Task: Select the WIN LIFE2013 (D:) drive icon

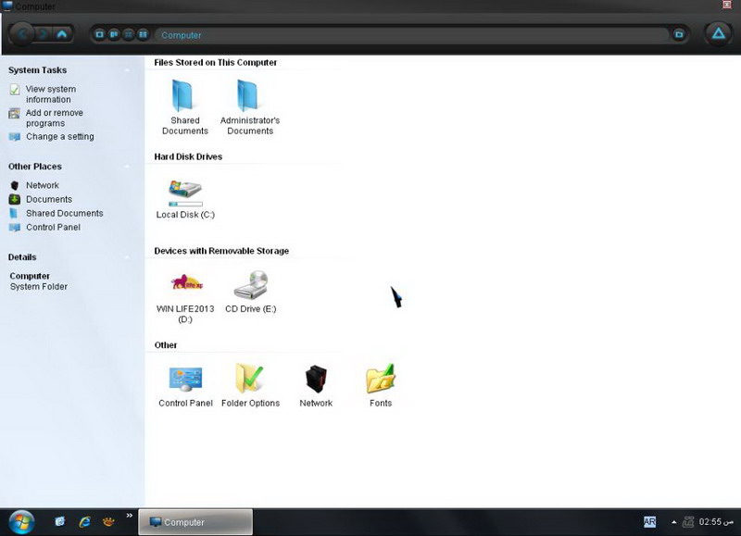Action: click(x=186, y=283)
